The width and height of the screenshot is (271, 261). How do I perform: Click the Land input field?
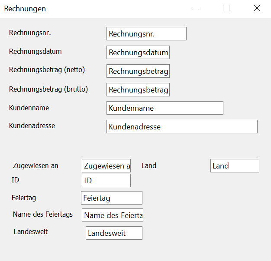[235, 165]
